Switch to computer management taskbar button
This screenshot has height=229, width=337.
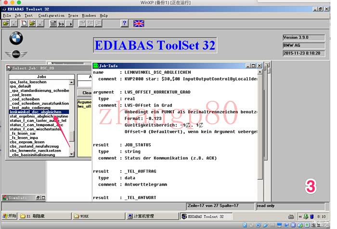click(153, 216)
